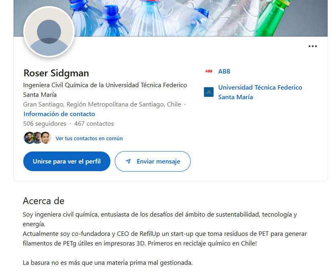332x272 pixels.
Task: Open the ABB company link
Action: point(224,72)
